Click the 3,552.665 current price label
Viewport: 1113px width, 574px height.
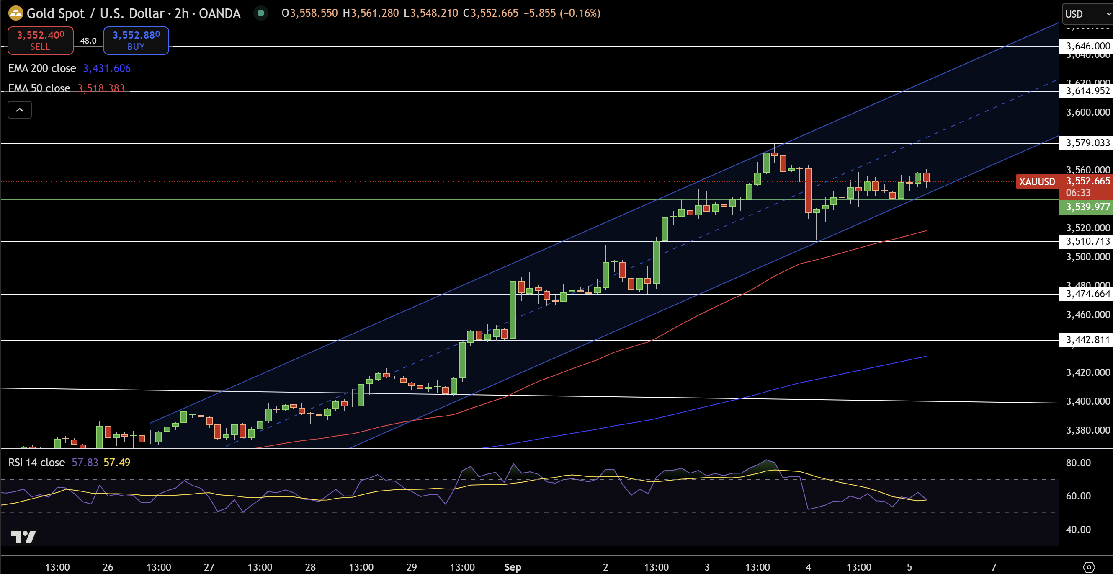1087,181
